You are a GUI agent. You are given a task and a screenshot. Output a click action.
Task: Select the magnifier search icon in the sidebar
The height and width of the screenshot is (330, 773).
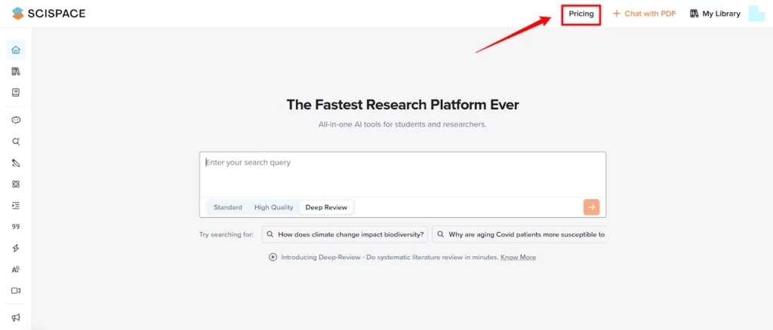(16, 141)
